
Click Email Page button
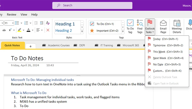(163, 27)
